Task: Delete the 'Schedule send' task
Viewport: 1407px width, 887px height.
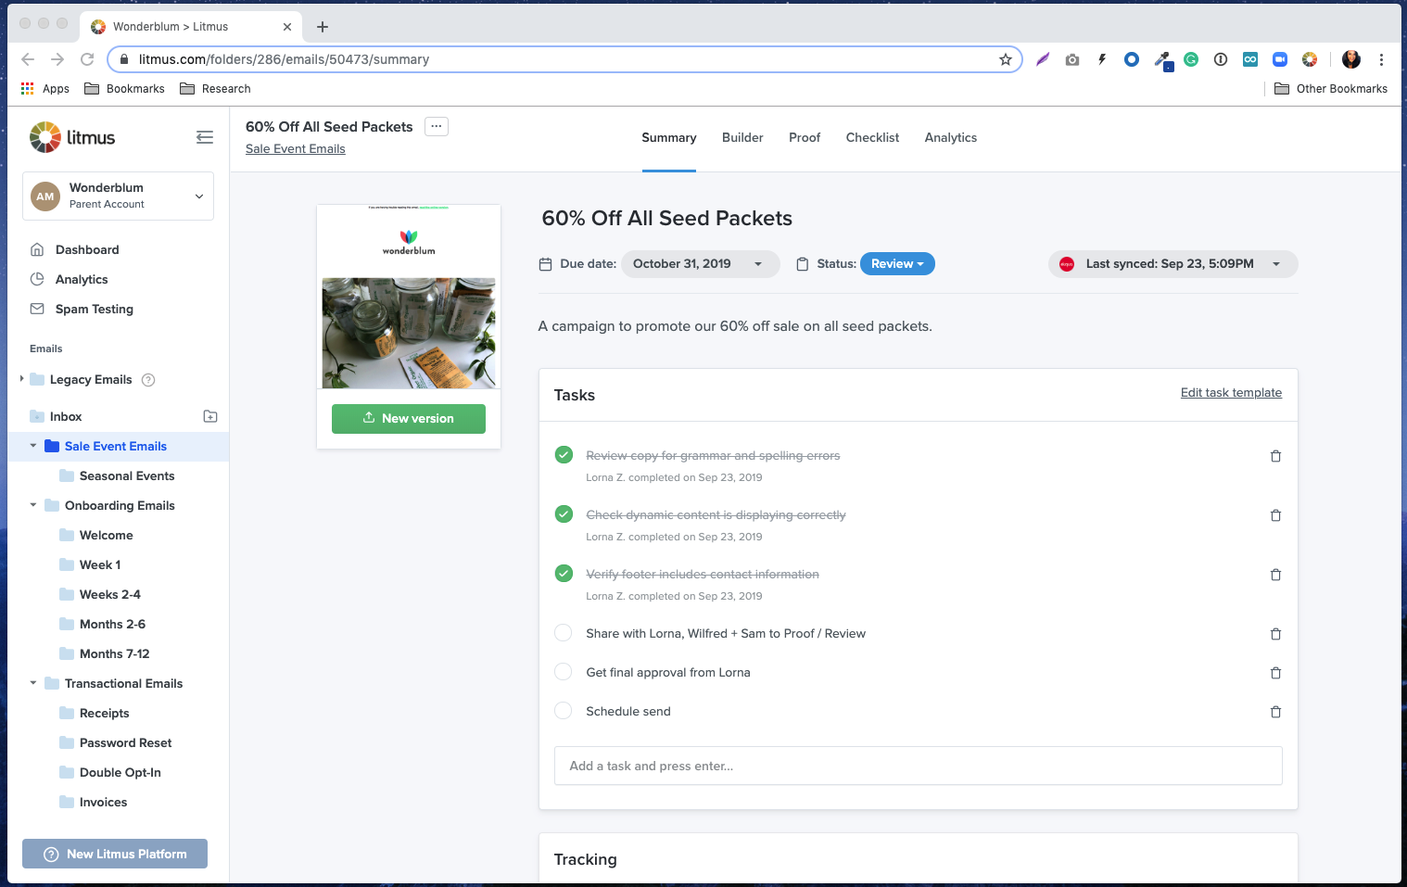Action: pyautogui.click(x=1275, y=712)
